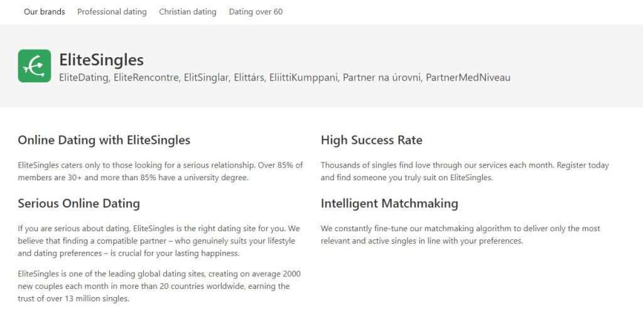Click the EliteSingles brand title
The height and width of the screenshot is (309, 643).
(101, 60)
